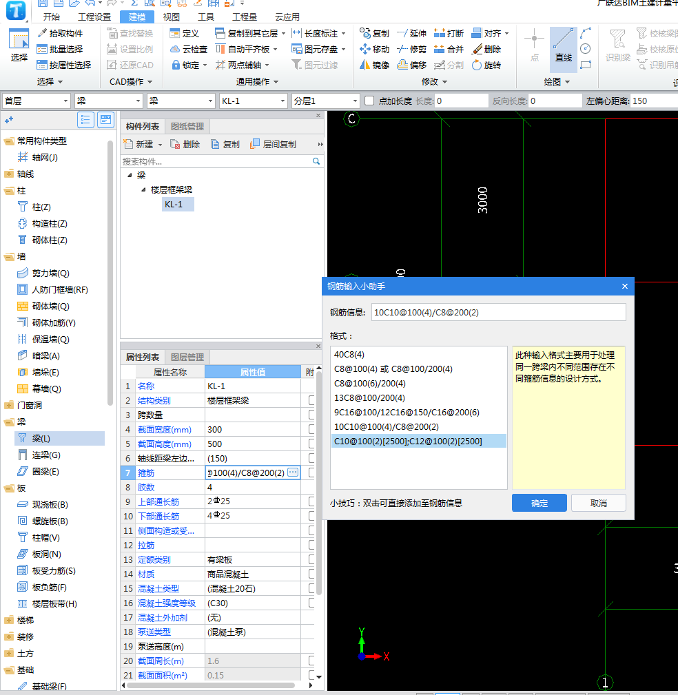
Task: Click the 长度标注 length dimension tool
Action: pos(318,33)
